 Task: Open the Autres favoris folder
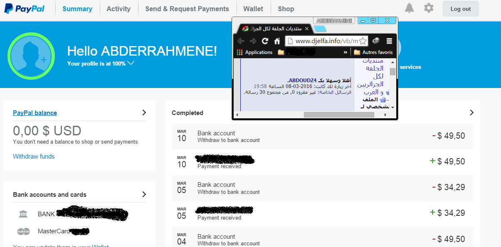click(373, 52)
